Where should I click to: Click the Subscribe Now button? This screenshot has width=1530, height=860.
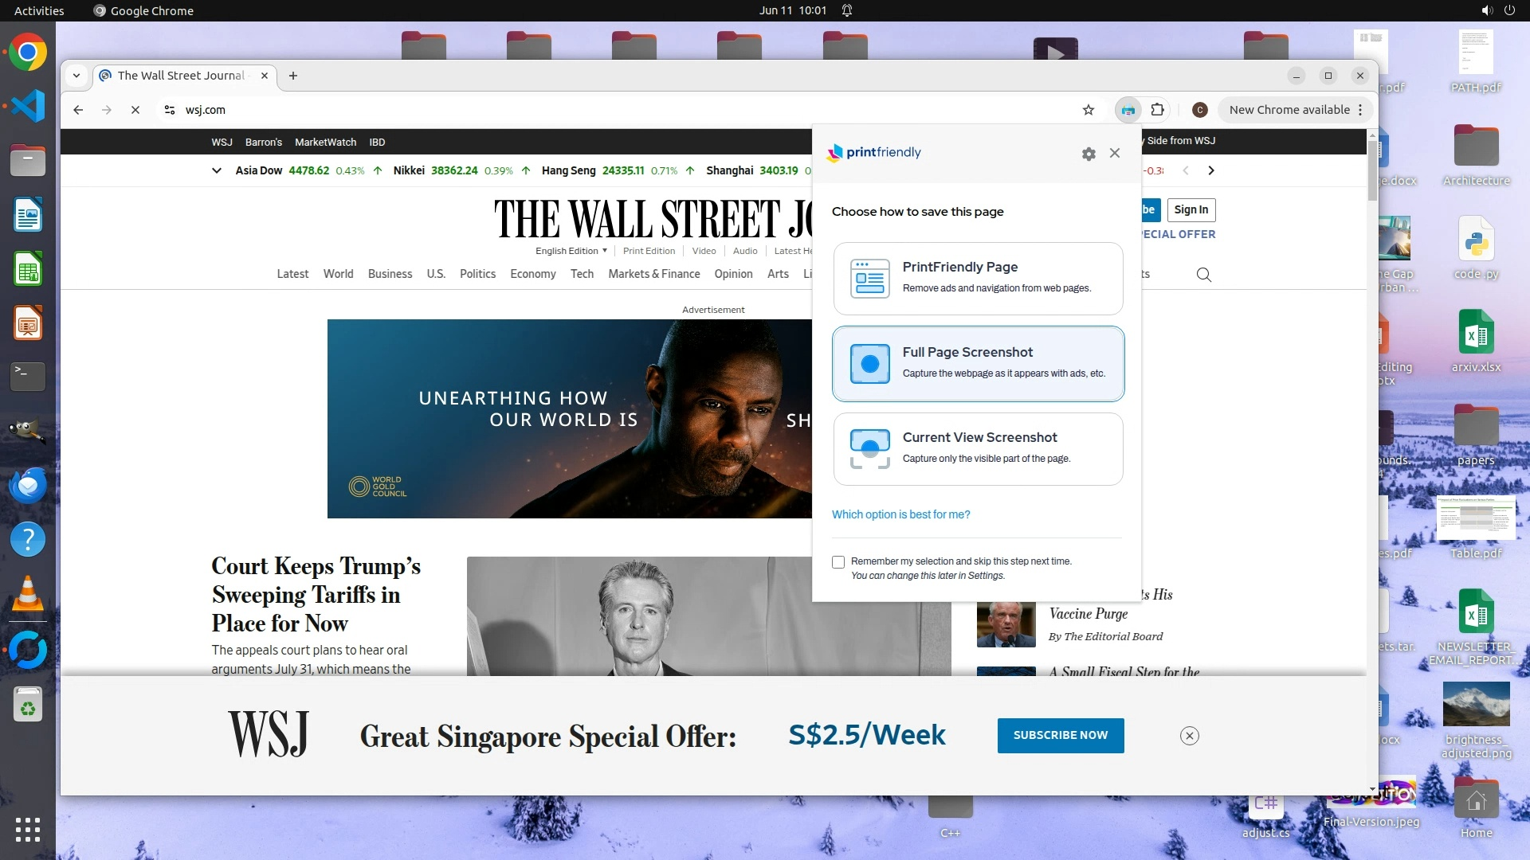1060,735
